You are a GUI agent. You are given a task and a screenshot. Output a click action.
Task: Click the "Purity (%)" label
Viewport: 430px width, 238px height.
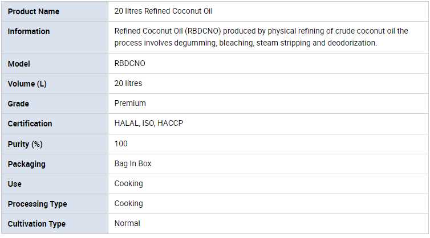pos(26,144)
